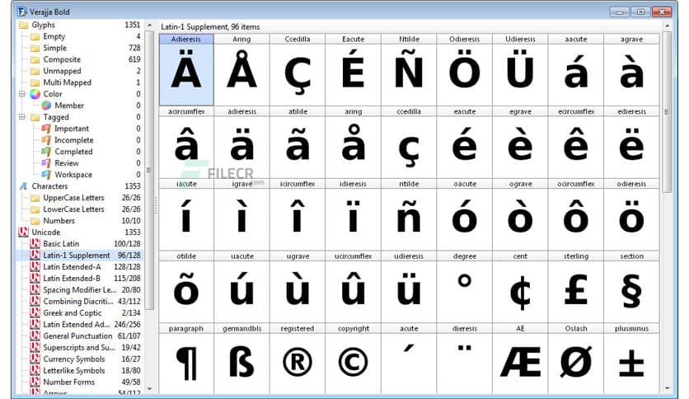Click the Workspace blue flag icon
689x399 pixels.
(46, 175)
